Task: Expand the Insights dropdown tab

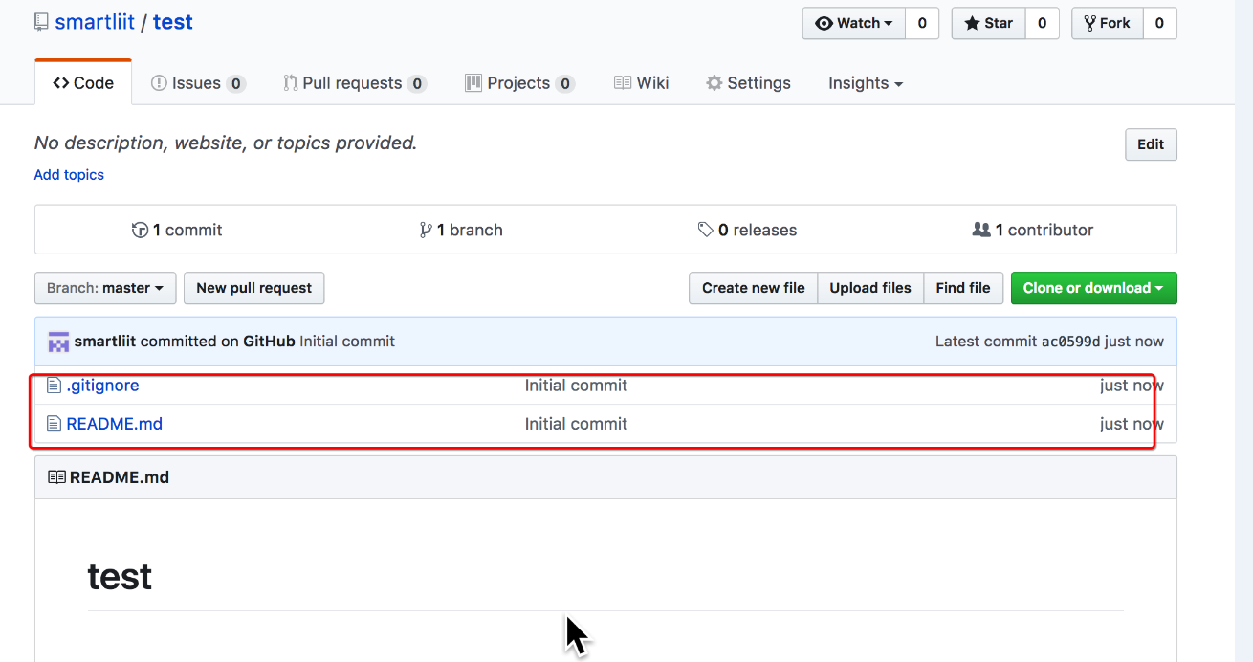Action: coord(866,83)
